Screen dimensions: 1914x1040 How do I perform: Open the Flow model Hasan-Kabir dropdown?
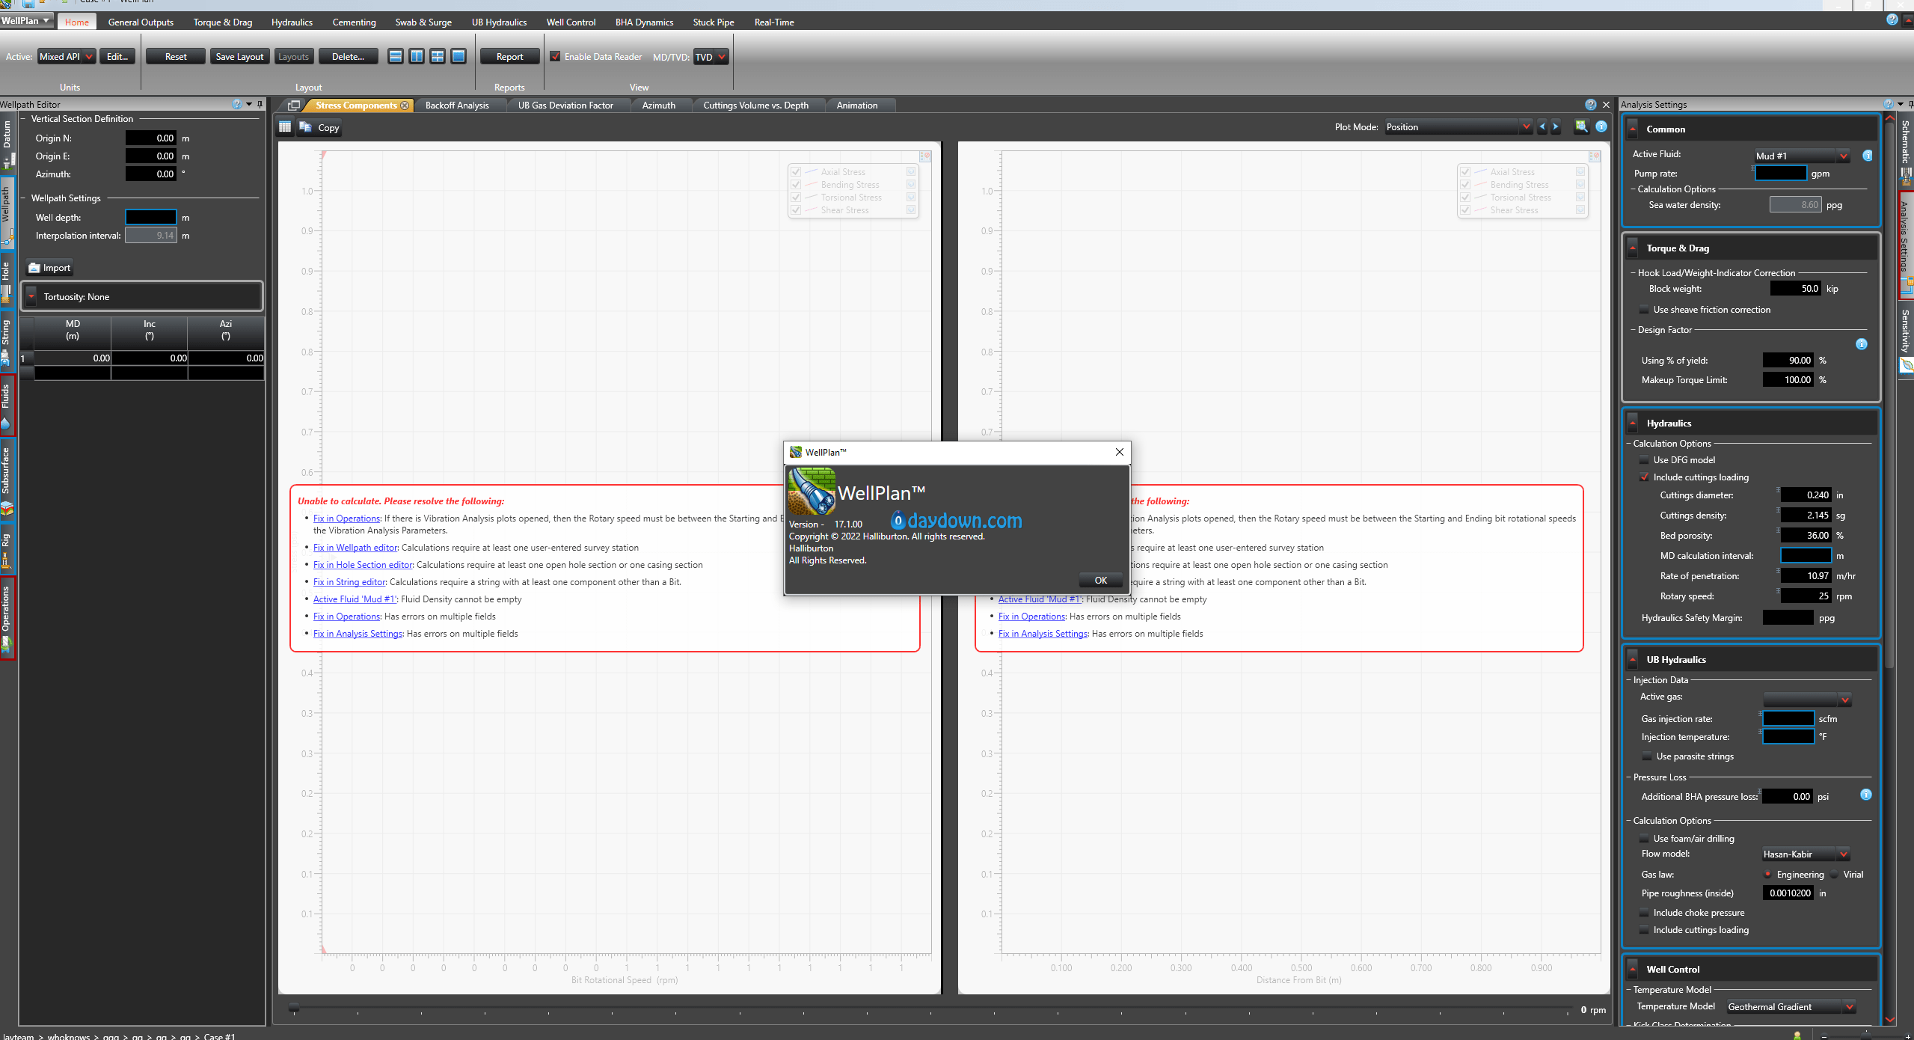click(1806, 854)
